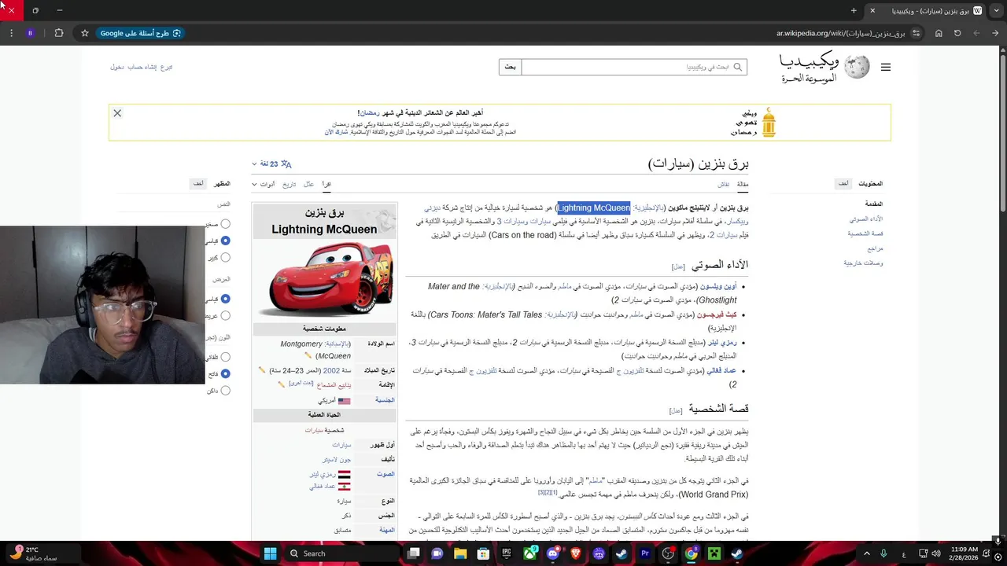
Task: Open Epic Games from the taskbar
Action: [x=507, y=553]
